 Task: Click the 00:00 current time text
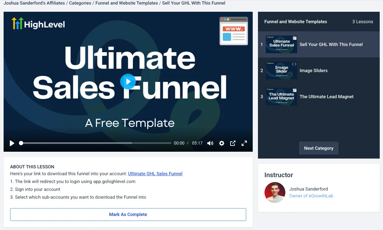pos(179,143)
